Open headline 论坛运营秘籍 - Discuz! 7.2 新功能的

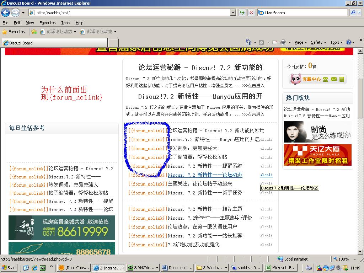(x=200, y=68)
